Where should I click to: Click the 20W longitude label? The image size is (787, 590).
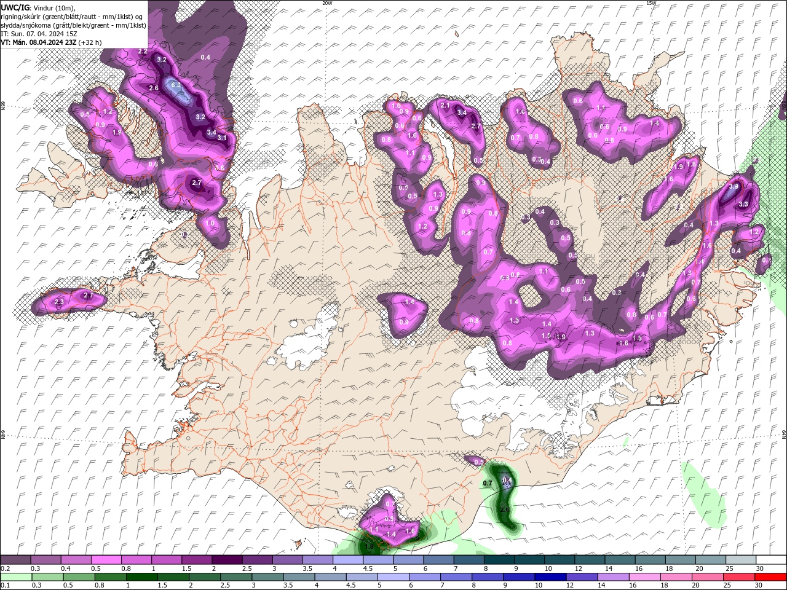327,3
